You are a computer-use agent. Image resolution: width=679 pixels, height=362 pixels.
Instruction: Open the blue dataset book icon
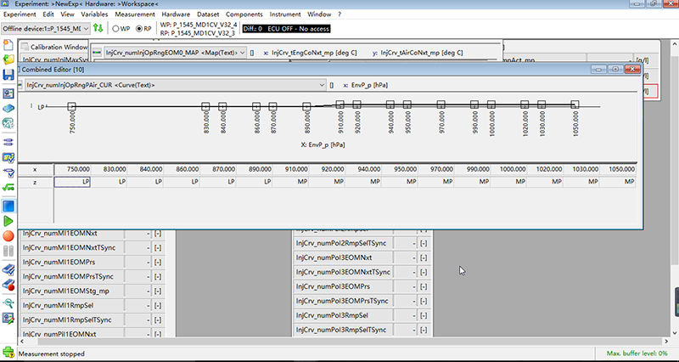(x=8, y=109)
